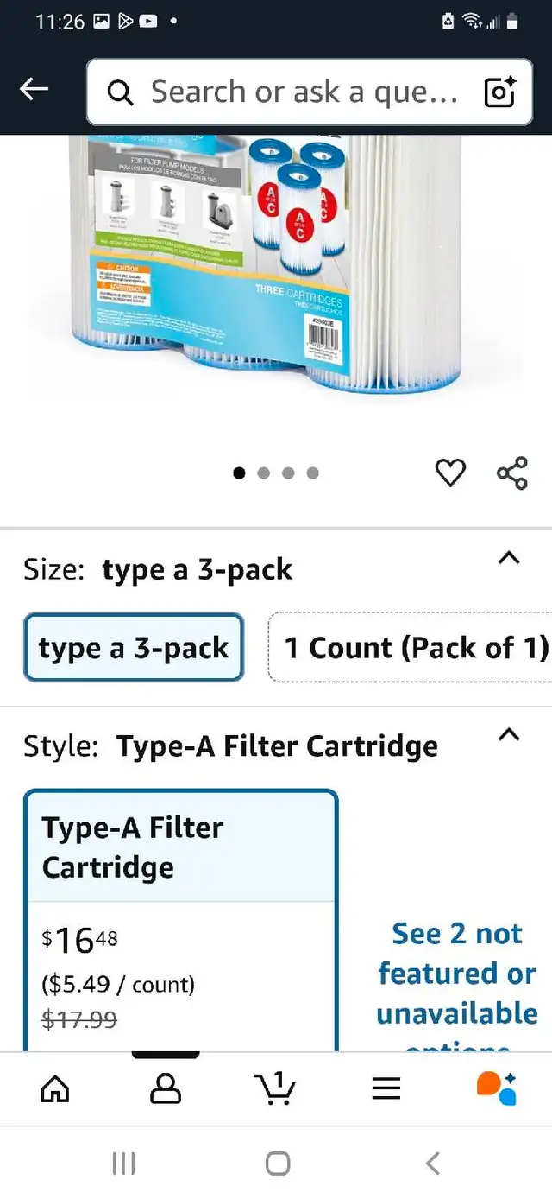Add item to wishlist with heart icon

point(450,473)
